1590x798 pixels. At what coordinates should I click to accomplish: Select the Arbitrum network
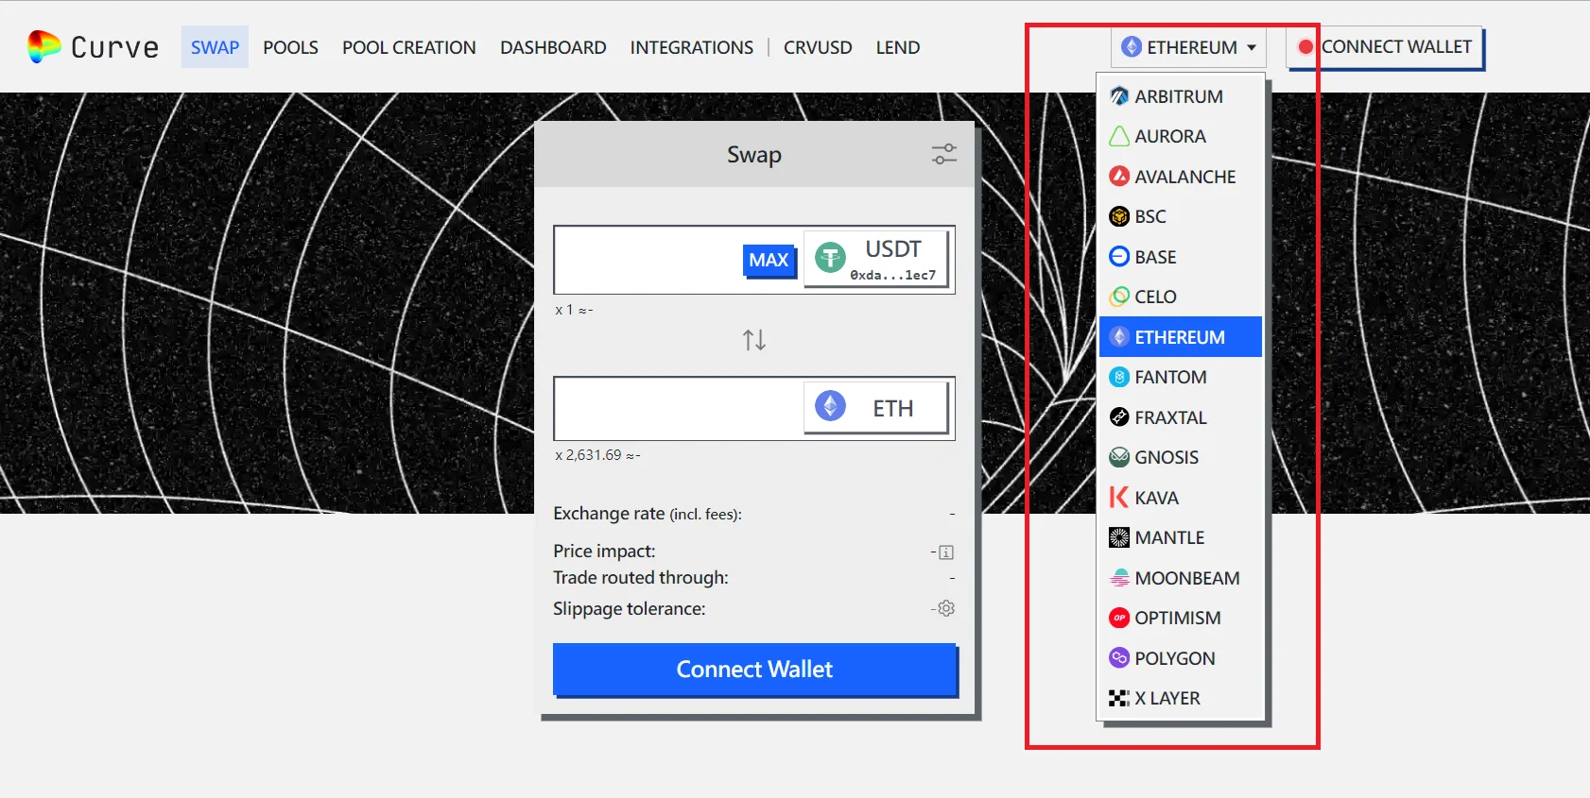[1181, 96]
